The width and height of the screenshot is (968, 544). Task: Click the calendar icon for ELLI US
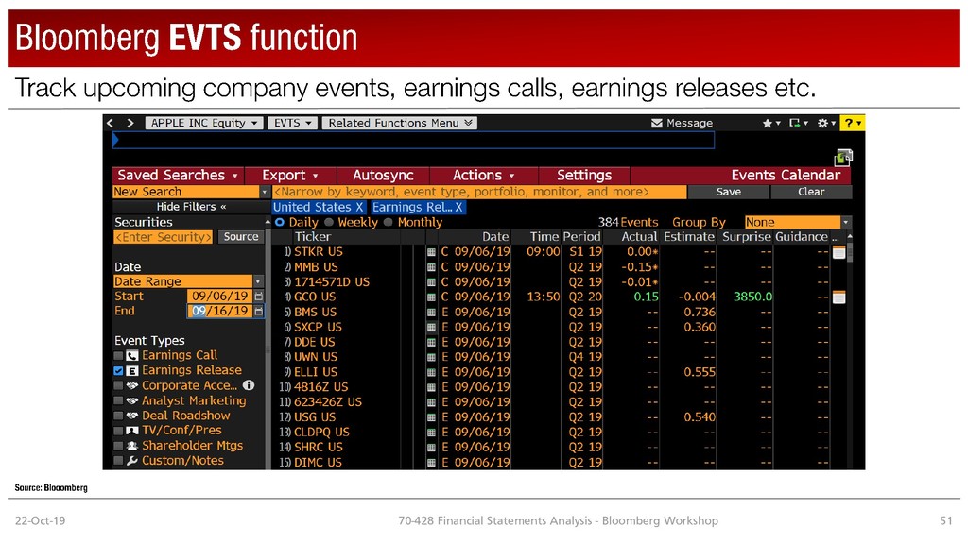coord(431,372)
